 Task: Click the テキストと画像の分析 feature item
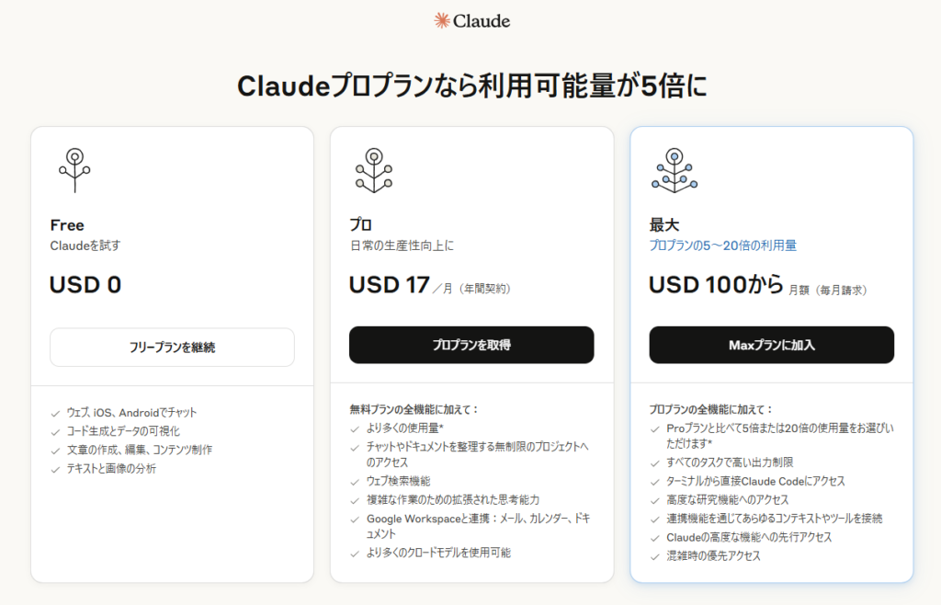[x=111, y=469]
